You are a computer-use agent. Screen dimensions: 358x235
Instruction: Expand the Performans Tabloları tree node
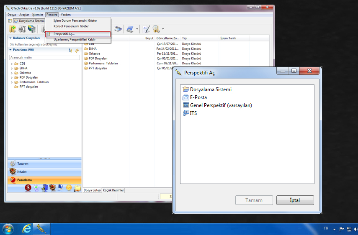click(12, 82)
